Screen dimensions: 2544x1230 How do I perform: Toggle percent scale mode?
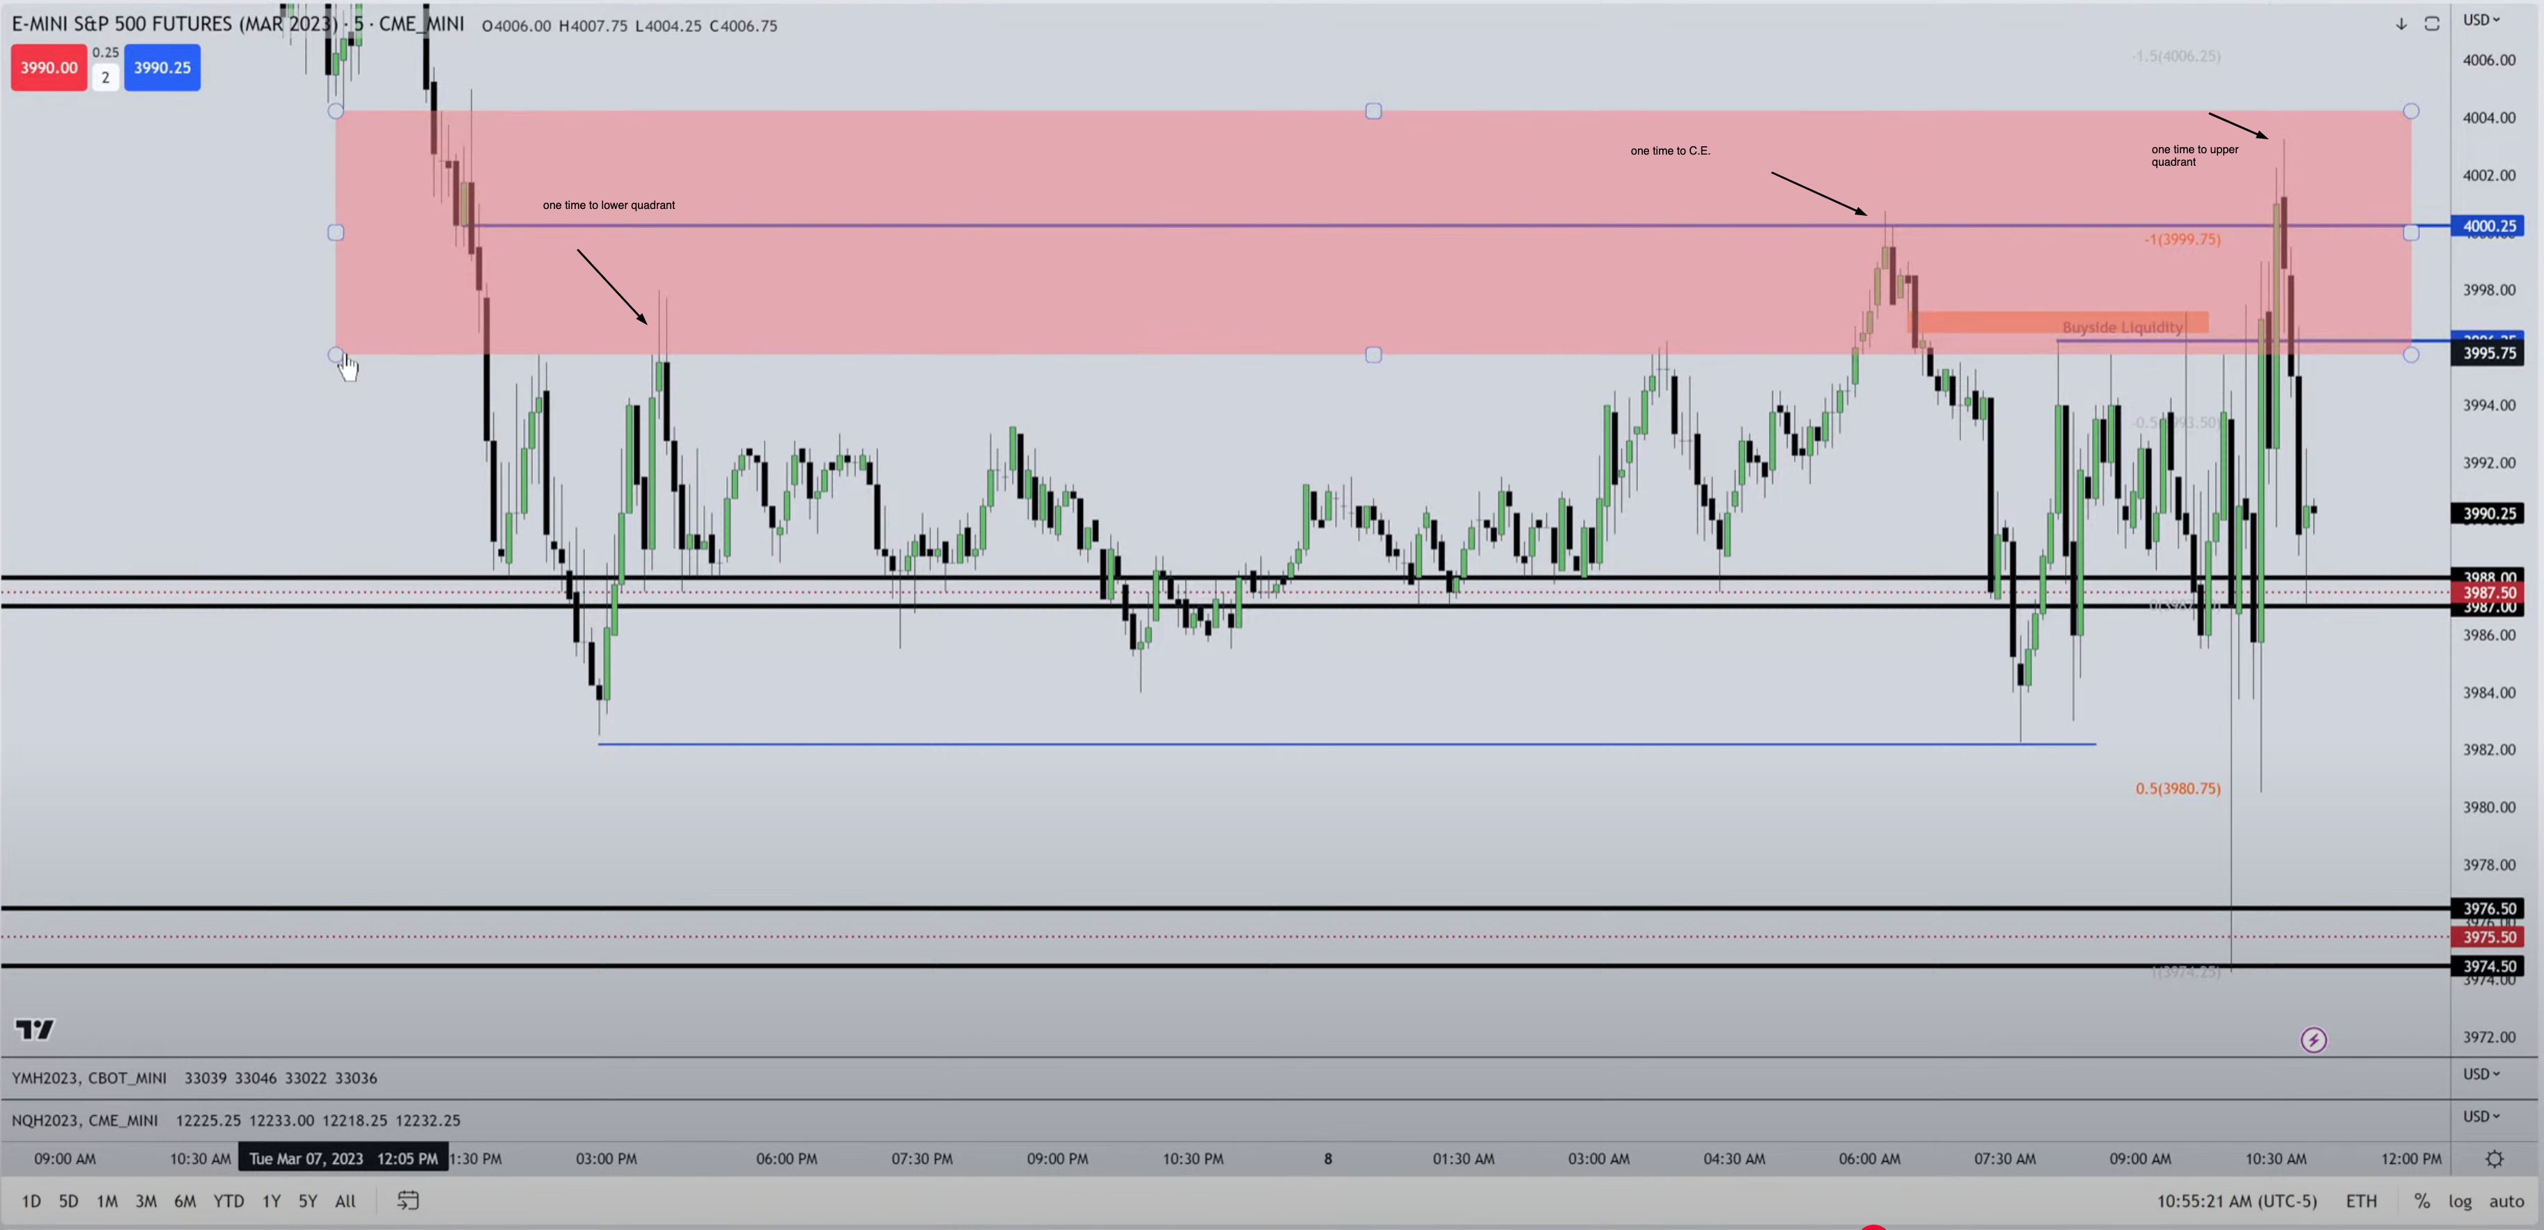[2421, 1201]
